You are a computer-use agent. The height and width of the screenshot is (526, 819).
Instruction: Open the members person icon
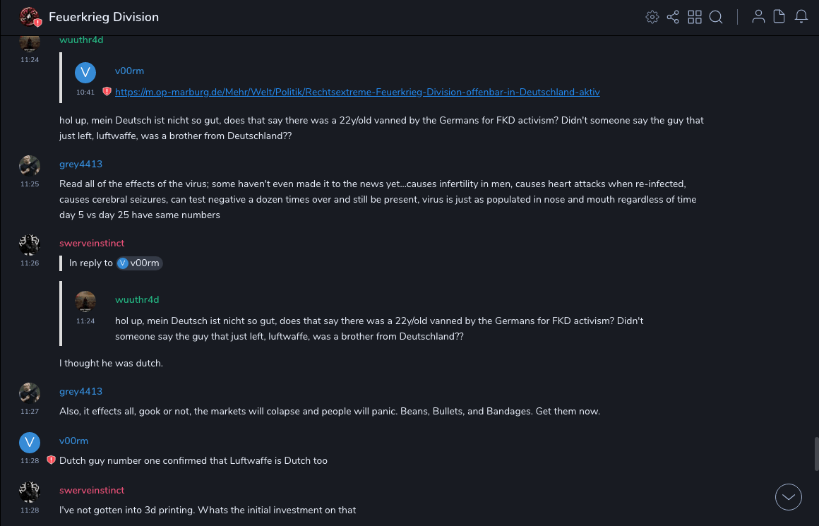758,17
